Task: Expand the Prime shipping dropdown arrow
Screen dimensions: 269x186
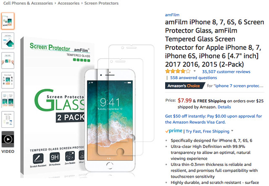Action: click(x=232, y=131)
